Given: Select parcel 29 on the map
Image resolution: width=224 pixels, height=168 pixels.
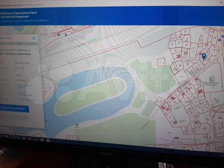Looking at the screenshot, I should 214,50.
